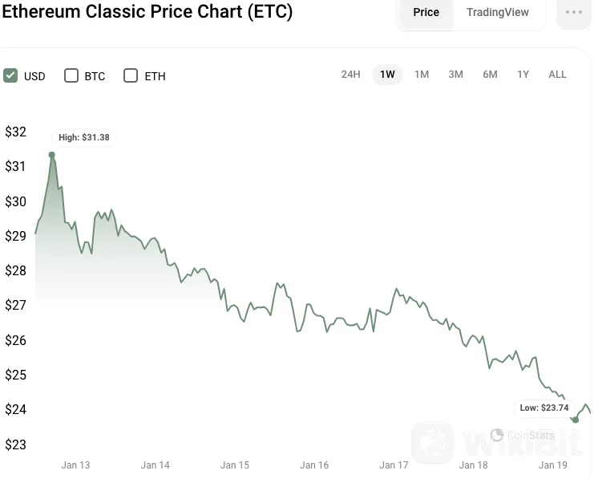
Task: Open the three-dot more options menu
Action: (x=574, y=13)
